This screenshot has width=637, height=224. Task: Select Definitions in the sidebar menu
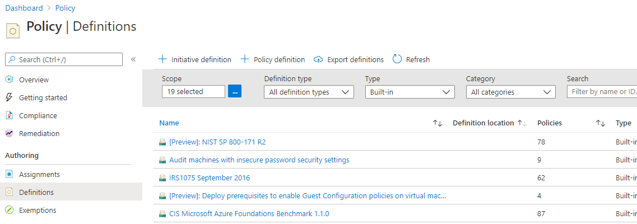point(36,192)
